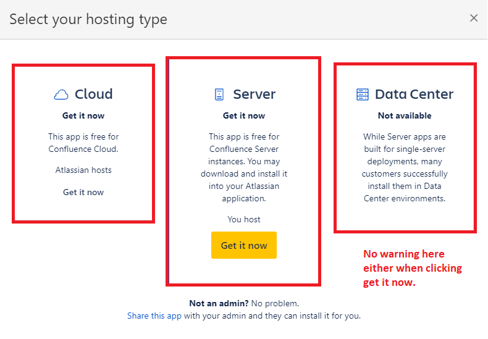This screenshot has width=488, height=339.
Task: Click the Cloud hosting icon
Action: [x=61, y=94]
